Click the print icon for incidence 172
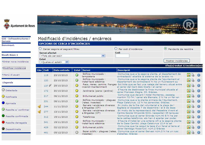 (193, 91)
